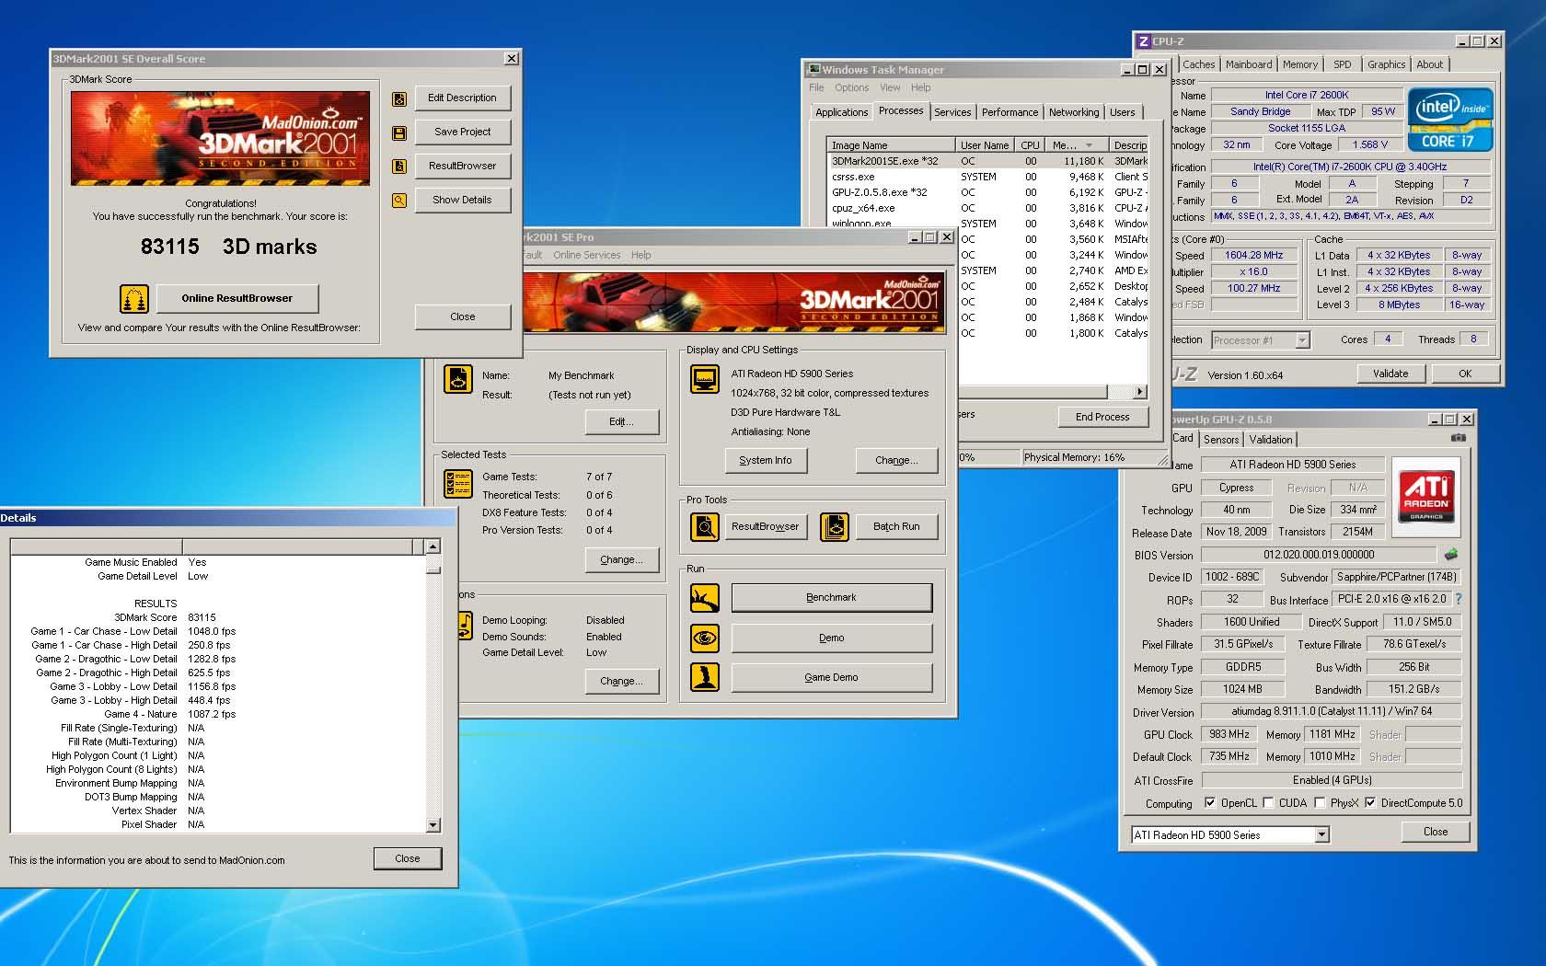Click the Edit... button under Result

point(622,421)
